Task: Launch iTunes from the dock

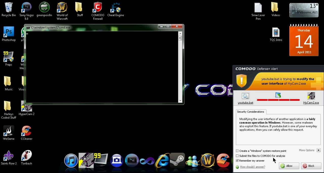Action: 71,160
